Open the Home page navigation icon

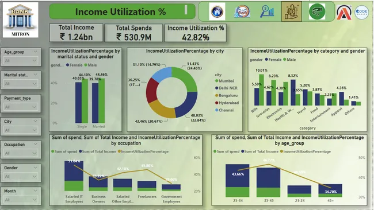pyautogui.click(x=217, y=11)
